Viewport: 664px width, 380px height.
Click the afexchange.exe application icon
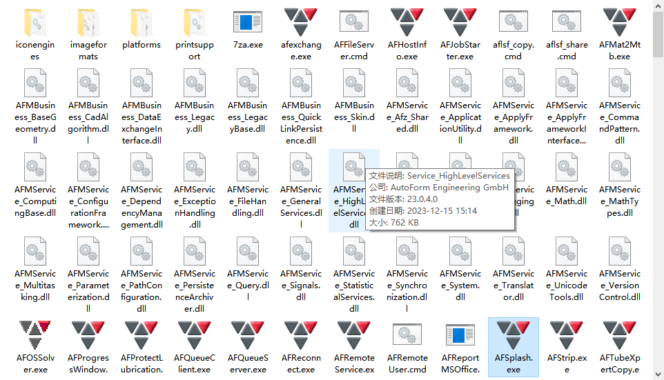(x=301, y=24)
